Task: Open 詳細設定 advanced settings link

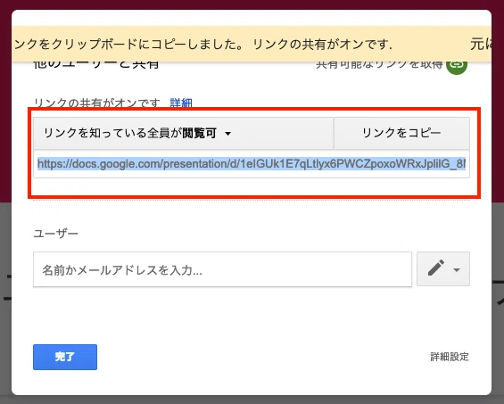Action: [450, 357]
